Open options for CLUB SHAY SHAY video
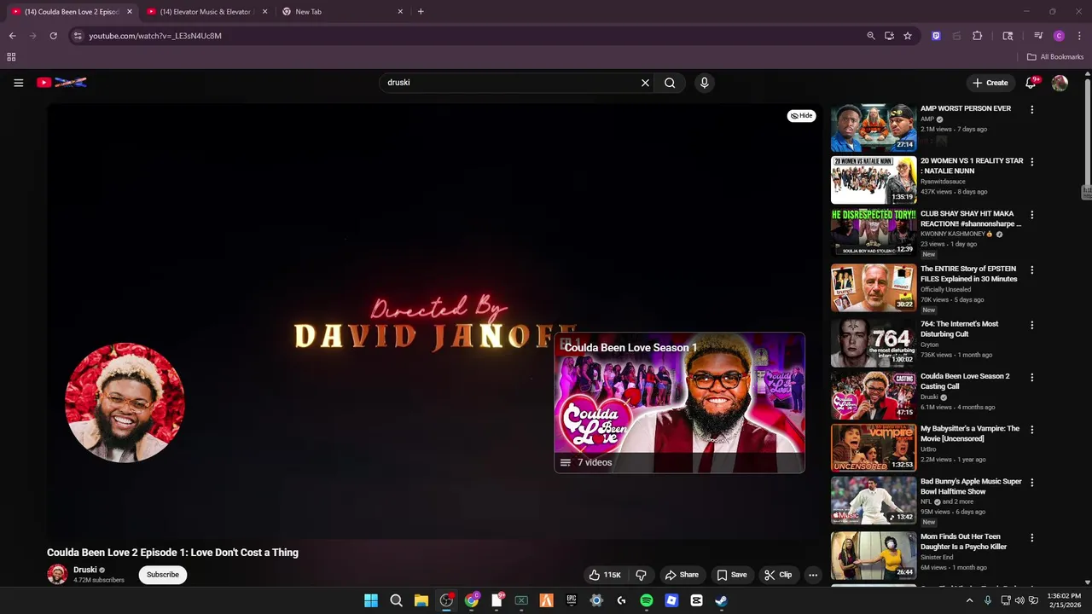This screenshot has width=1092, height=614. coord(1032,215)
